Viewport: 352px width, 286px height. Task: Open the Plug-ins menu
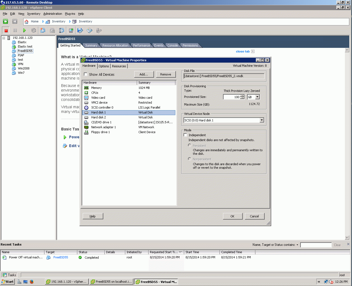coord(70,14)
